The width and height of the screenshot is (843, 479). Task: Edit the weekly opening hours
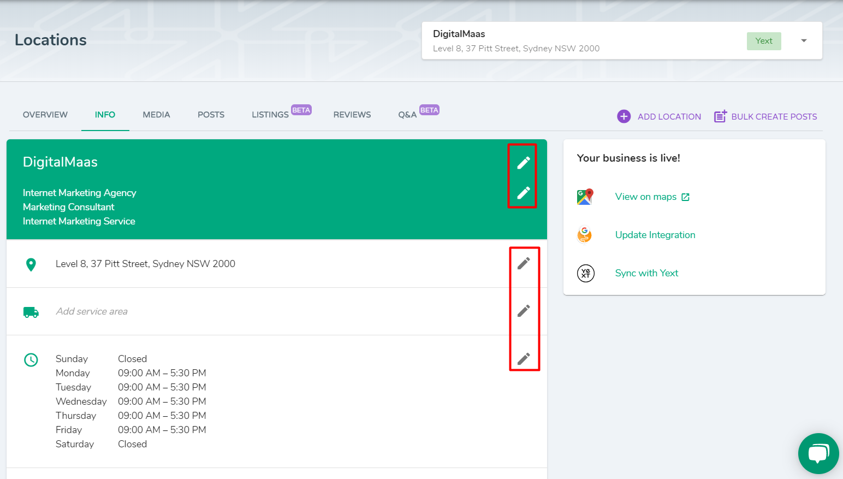point(524,358)
